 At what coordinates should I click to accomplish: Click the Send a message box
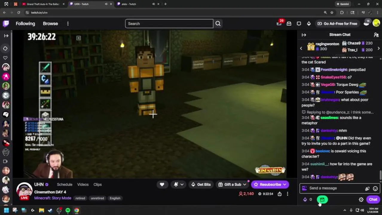pos(335,188)
